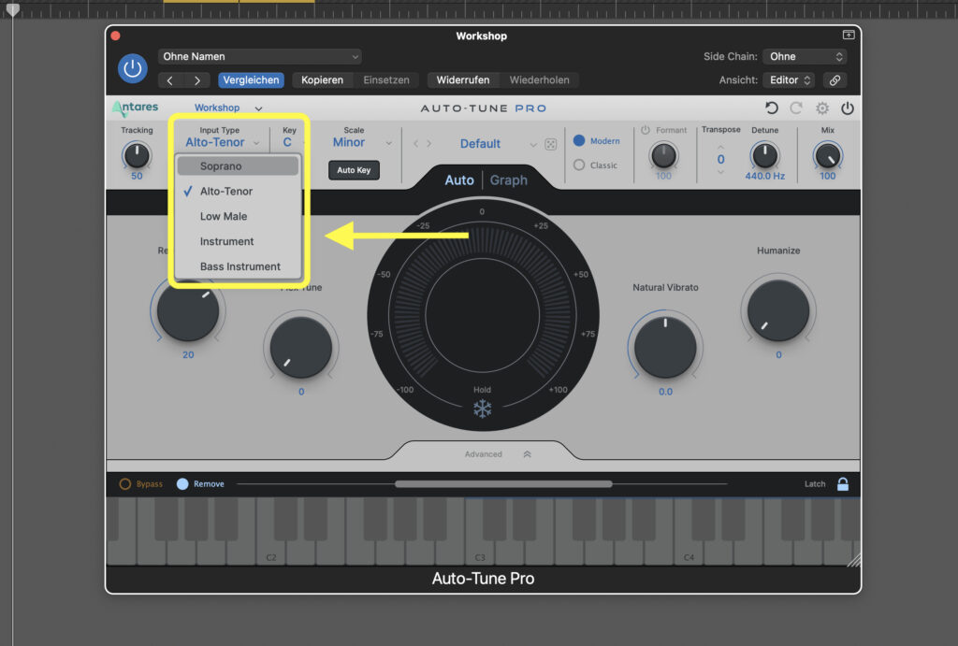Choose Low Male input type
This screenshot has width=958, height=646.
(238, 216)
